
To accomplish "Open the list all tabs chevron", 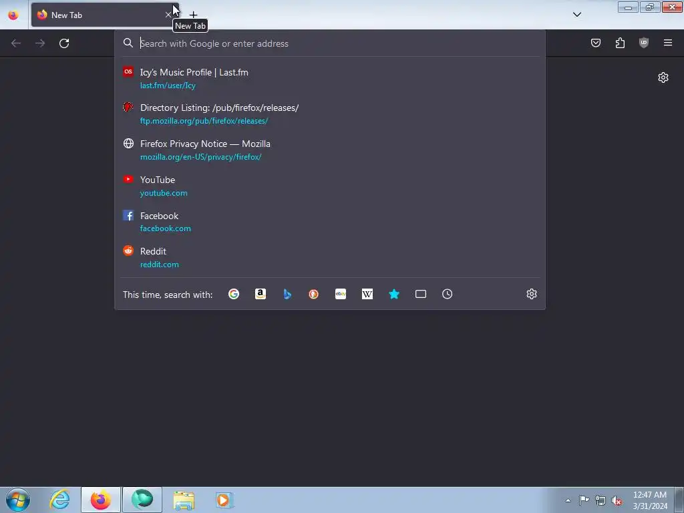I will (576, 15).
